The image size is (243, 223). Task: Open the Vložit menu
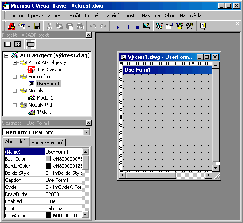click(75, 15)
